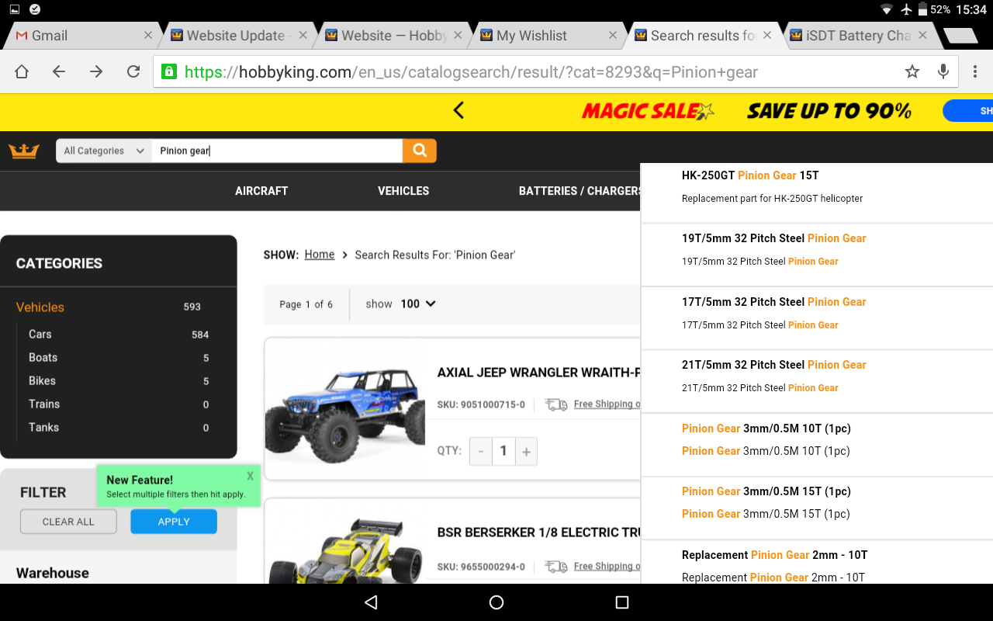Click free shipping truck icon for BSR Berserker
Image resolution: width=993 pixels, height=621 pixels.
[x=555, y=567]
